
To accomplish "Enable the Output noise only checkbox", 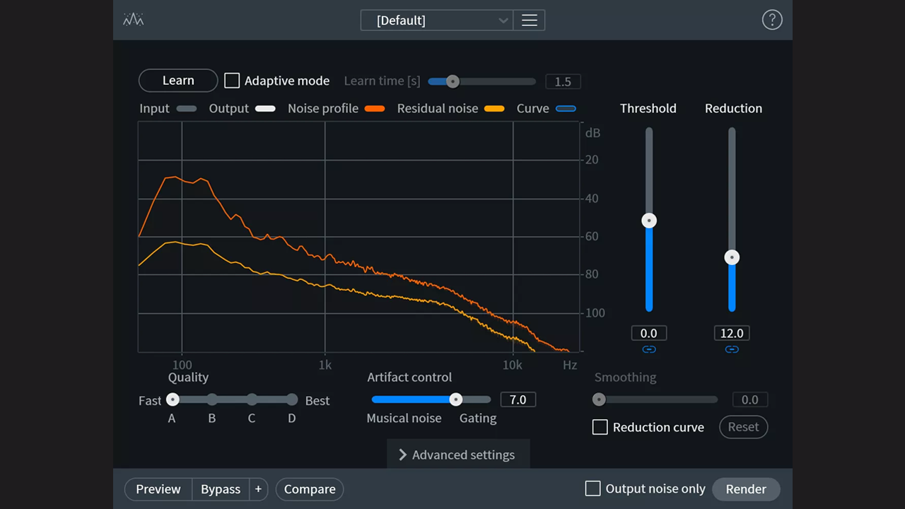I will point(593,488).
